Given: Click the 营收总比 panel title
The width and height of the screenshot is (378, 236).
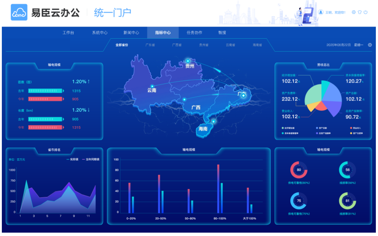Looking at the screenshot, I should coord(323,65).
